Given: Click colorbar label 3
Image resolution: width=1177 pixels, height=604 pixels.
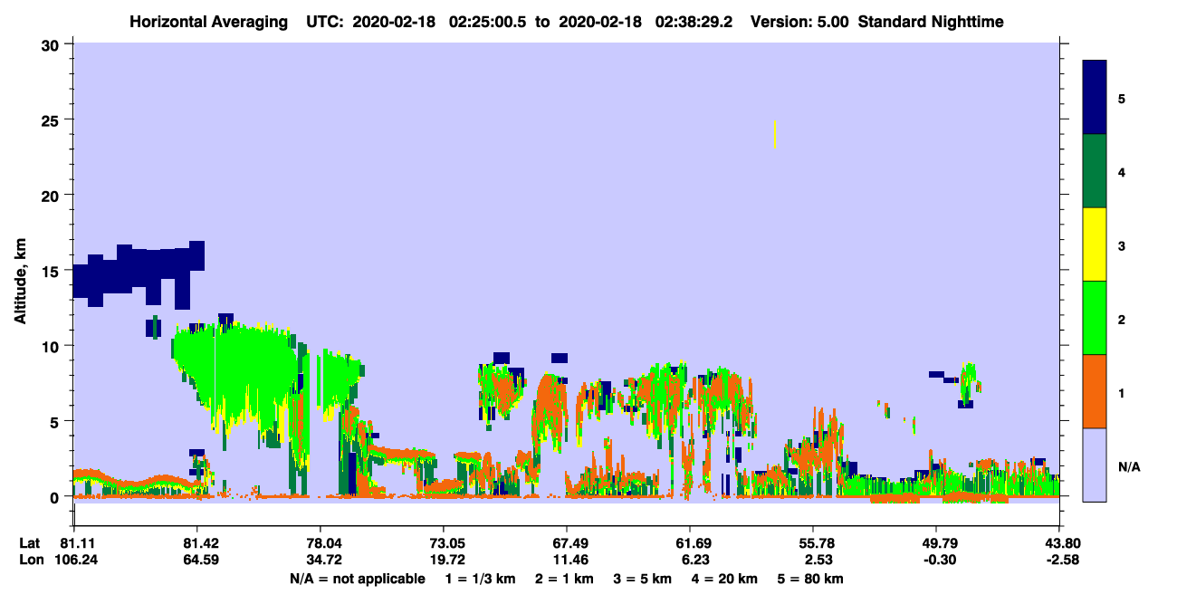Looking at the screenshot, I should [x=1121, y=245].
